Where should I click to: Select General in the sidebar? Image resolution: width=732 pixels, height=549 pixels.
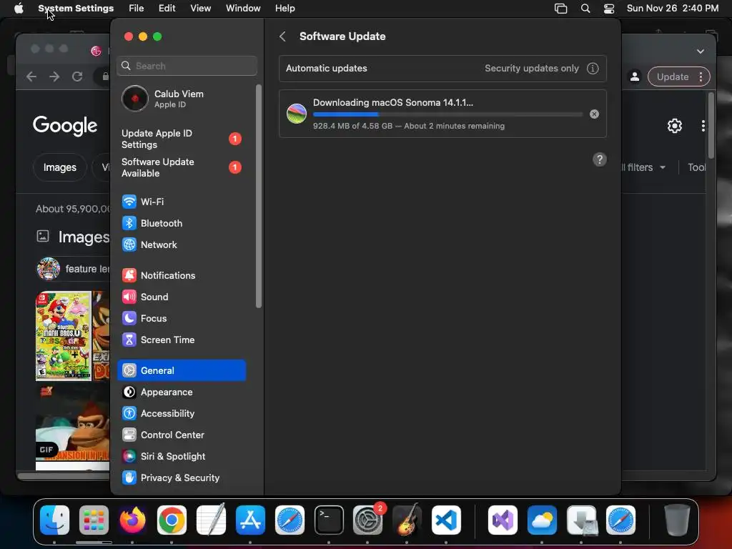181,371
